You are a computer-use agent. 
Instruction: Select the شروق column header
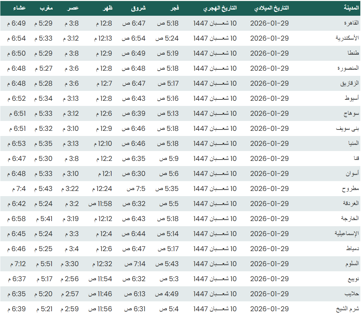138,8
